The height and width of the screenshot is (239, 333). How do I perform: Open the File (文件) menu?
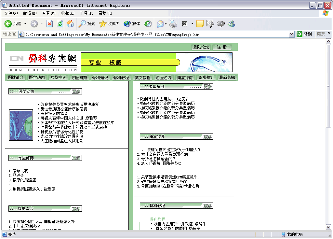coord(11,13)
